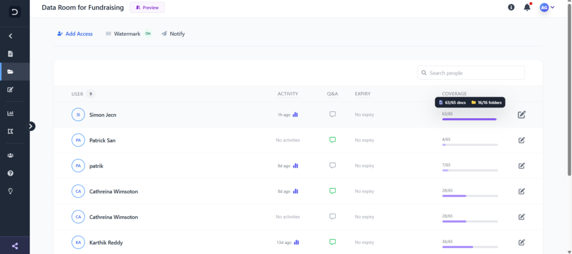Toggle the Watermark On setting

click(x=128, y=34)
